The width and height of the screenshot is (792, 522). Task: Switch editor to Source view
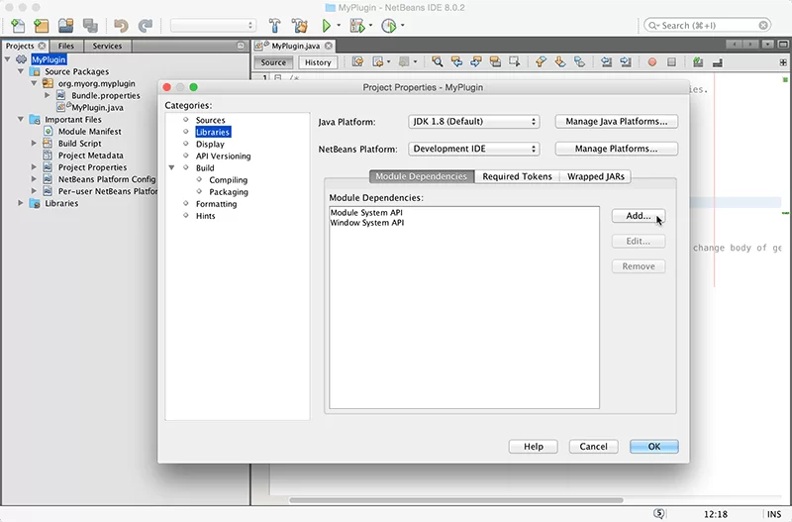pos(273,62)
